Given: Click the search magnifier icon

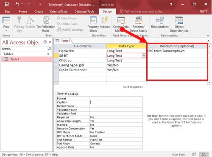Looking at the screenshot, I should [x=49, y=49].
